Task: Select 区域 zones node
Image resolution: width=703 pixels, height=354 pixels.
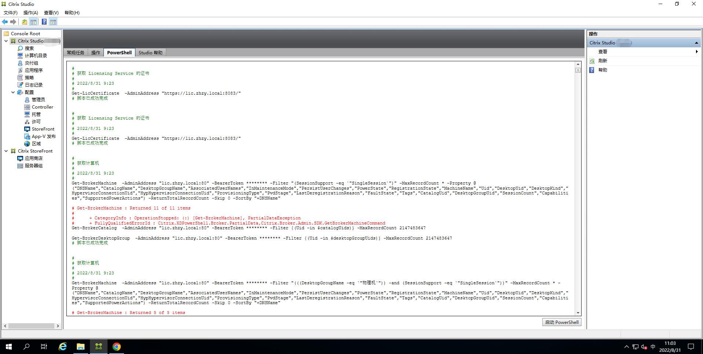Action: point(36,143)
